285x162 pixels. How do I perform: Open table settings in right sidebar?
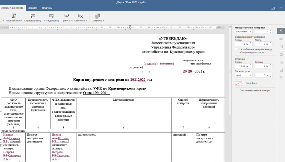point(281,39)
